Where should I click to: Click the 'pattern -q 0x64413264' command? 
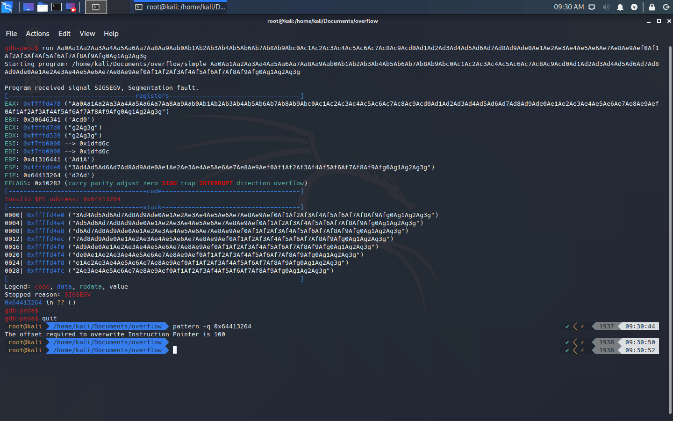click(x=212, y=327)
